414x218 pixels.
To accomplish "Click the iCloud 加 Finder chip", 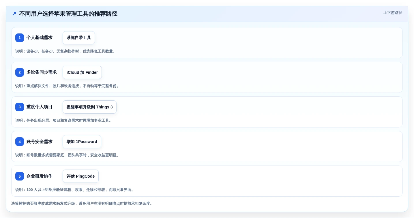I will click(x=82, y=72).
